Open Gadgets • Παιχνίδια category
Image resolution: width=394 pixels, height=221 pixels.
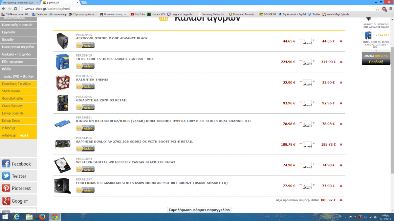pos(18,54)
